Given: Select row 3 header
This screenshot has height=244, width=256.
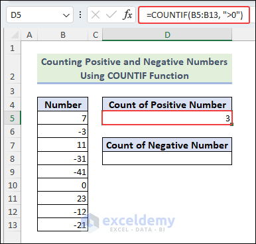Looking at the screenshot, I should pyautogui.click(x=13, y=91).
